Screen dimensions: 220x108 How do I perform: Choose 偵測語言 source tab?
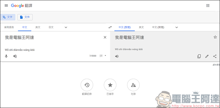(9, 27)
